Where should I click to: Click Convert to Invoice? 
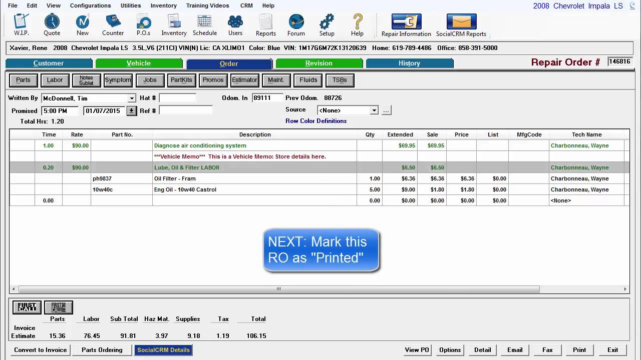[x=40, y=349]
